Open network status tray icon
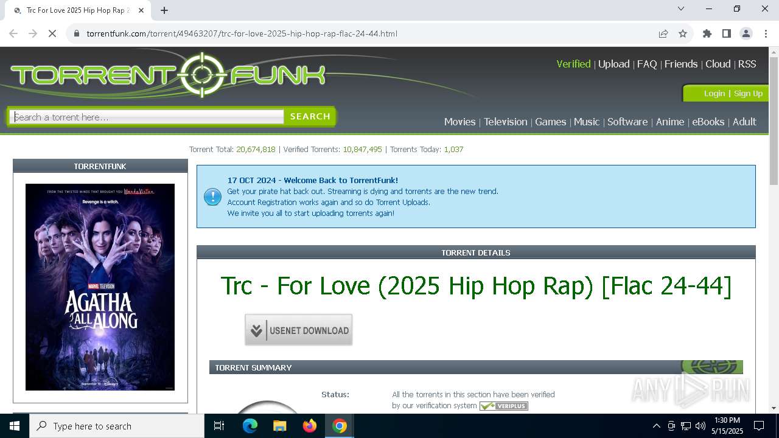Screen dimensions: 779x438 686,426
